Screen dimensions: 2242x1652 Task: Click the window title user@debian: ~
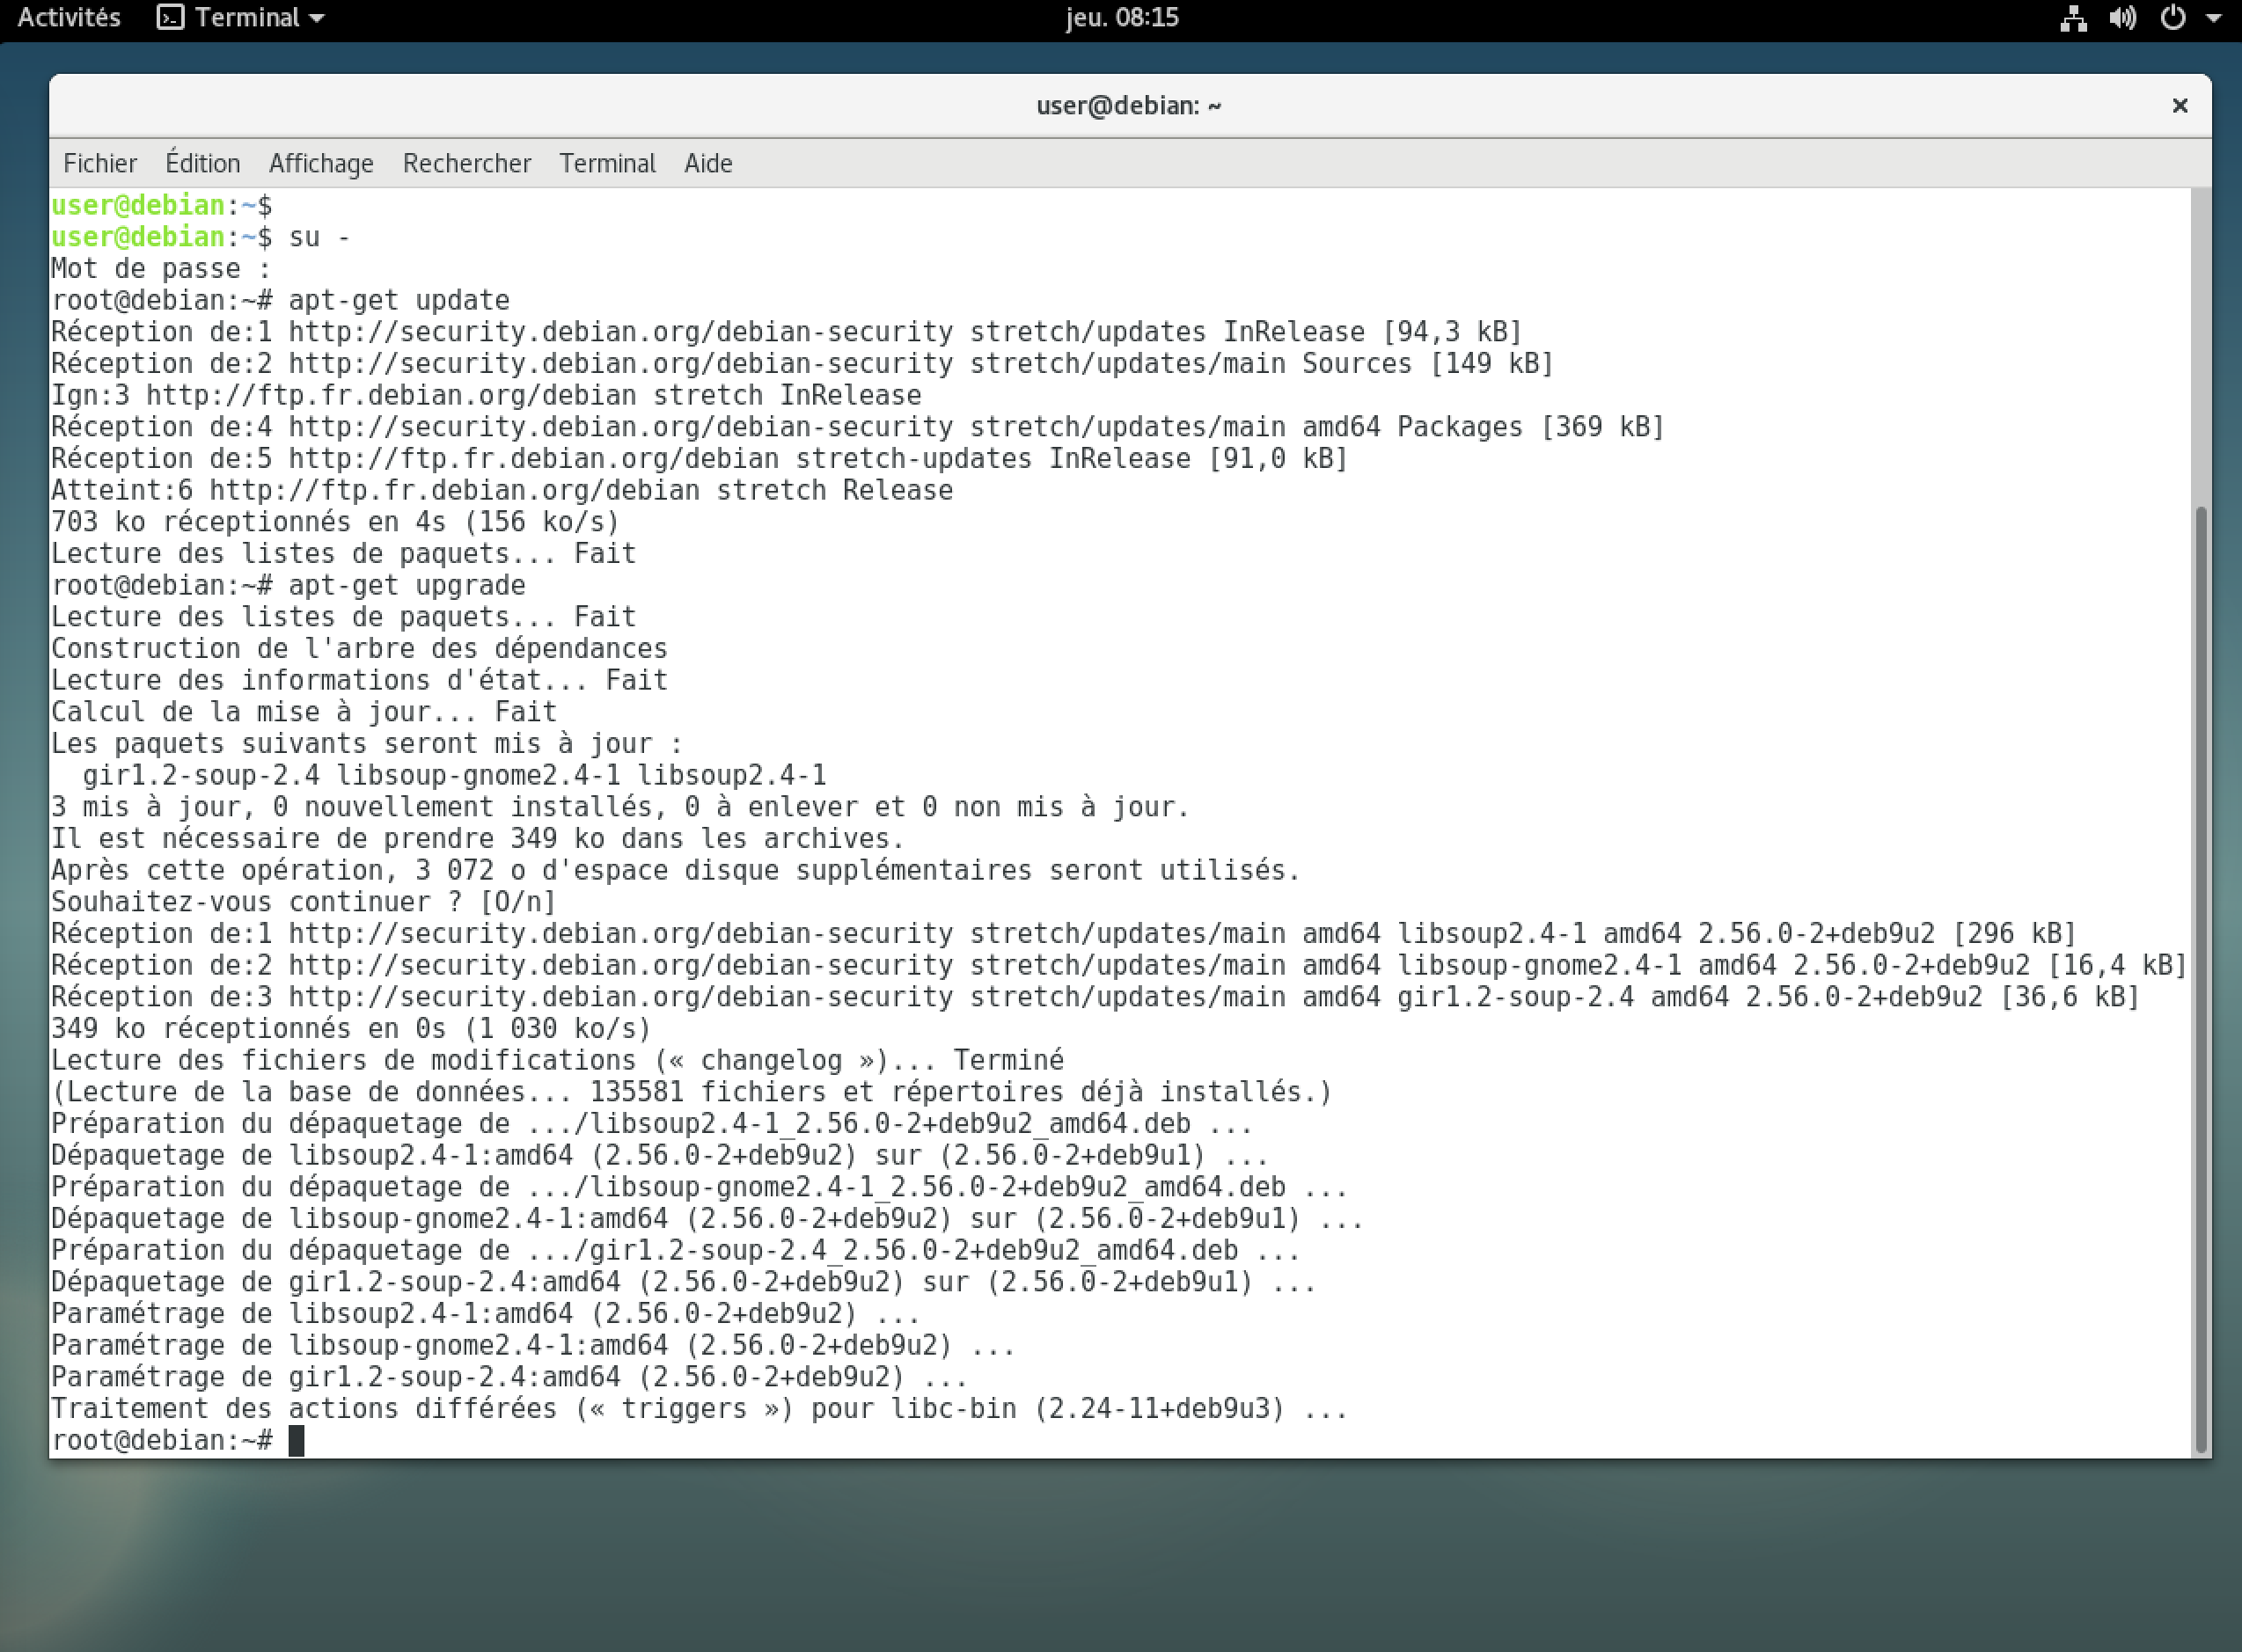click(x=1128, y=105)
